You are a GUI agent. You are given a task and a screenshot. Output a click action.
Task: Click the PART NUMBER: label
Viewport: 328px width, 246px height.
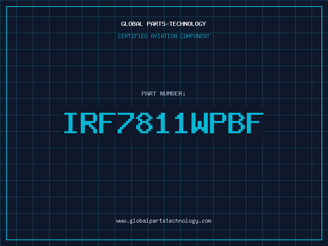pos(163,93)
